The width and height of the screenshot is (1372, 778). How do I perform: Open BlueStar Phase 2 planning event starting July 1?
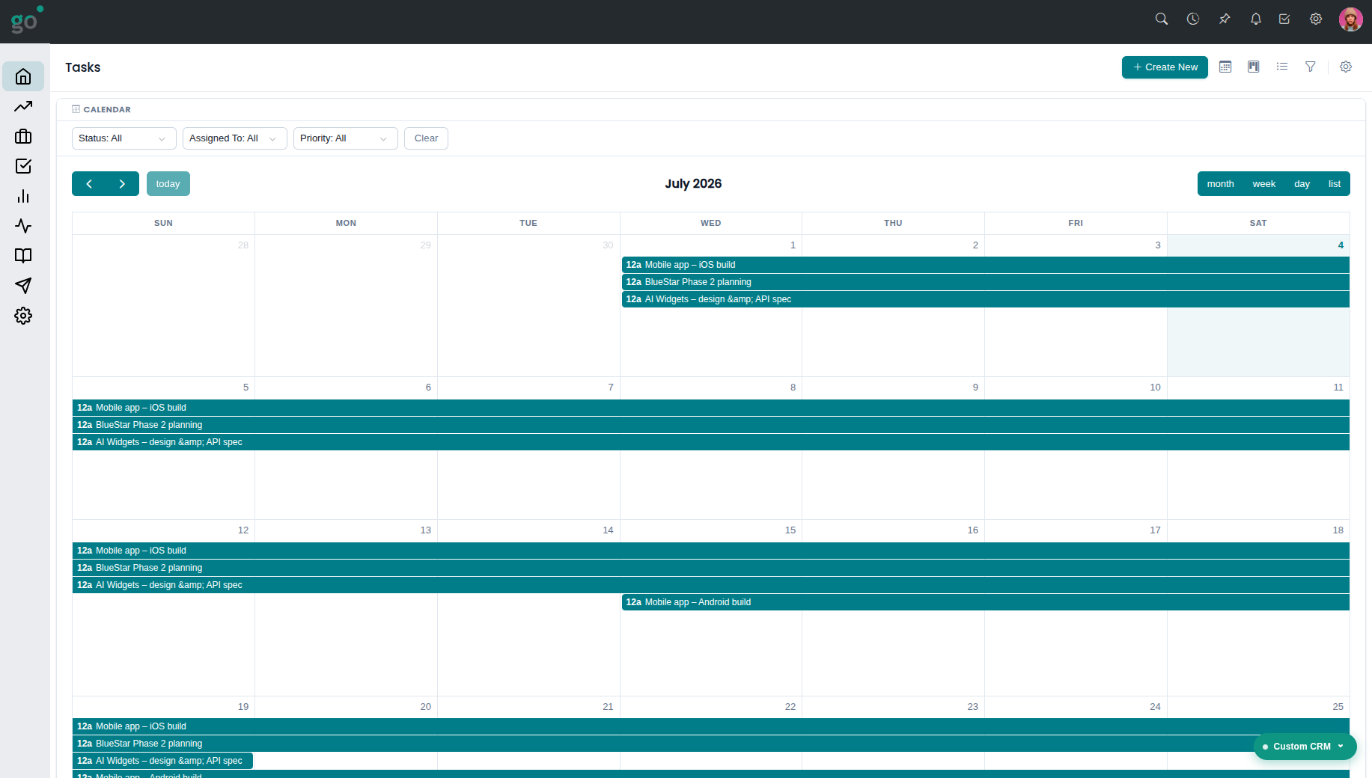click(x=985, y=282)
